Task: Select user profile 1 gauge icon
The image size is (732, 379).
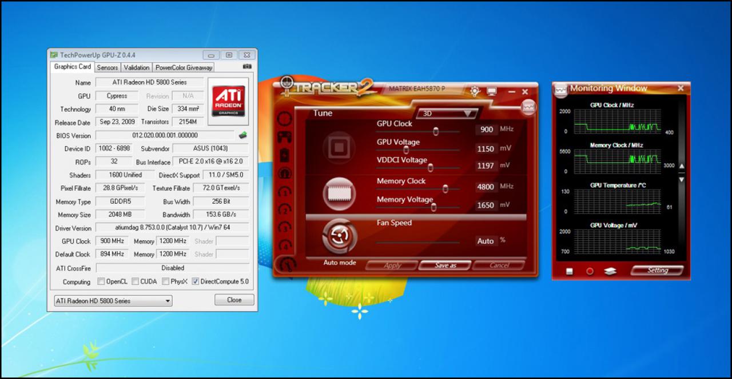Action: 284,191
